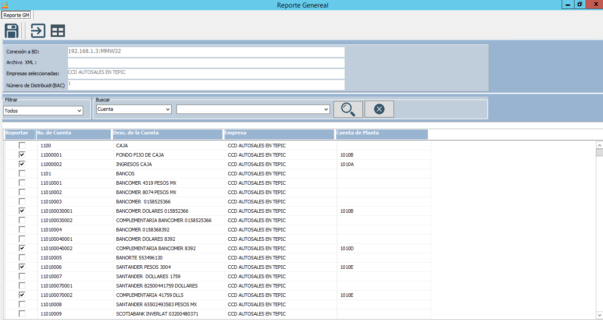Check Reportar for SANTANDER 65502493583 PESOS MX
Image resolution: width=603 pixels, height=320 pixels.
pyautogui.click(x=22, y=304)
